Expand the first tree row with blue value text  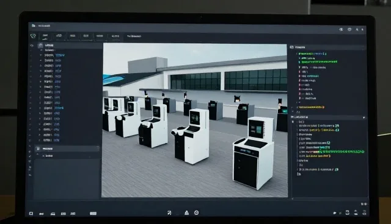[41, 55]
